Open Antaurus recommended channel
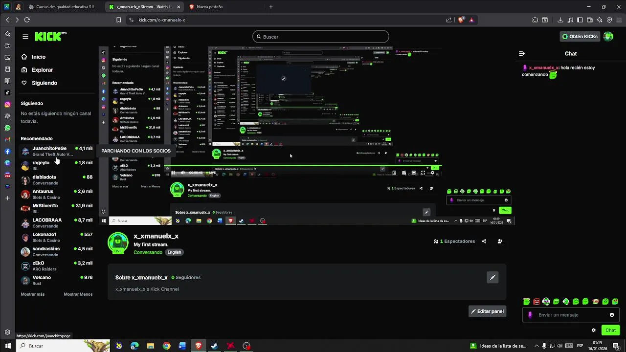This screenshot has width=626, height=352. coord(57,194)
